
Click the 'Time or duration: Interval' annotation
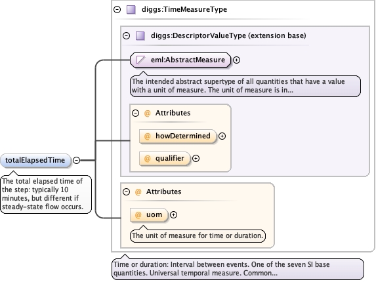pyautogui.click(x=238, y=269)
